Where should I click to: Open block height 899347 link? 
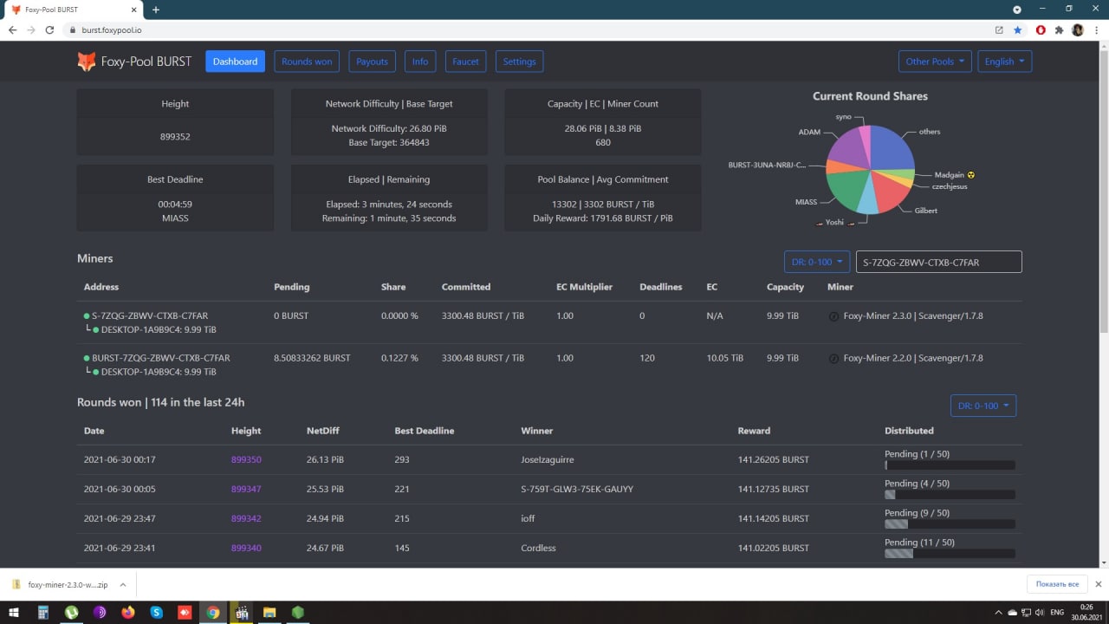(246, 490)
